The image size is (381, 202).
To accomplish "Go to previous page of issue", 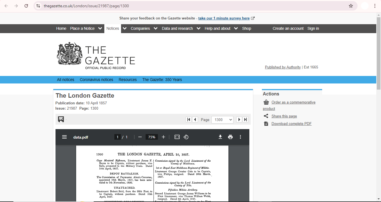I will pyautogui.click(x=195, y=119).
